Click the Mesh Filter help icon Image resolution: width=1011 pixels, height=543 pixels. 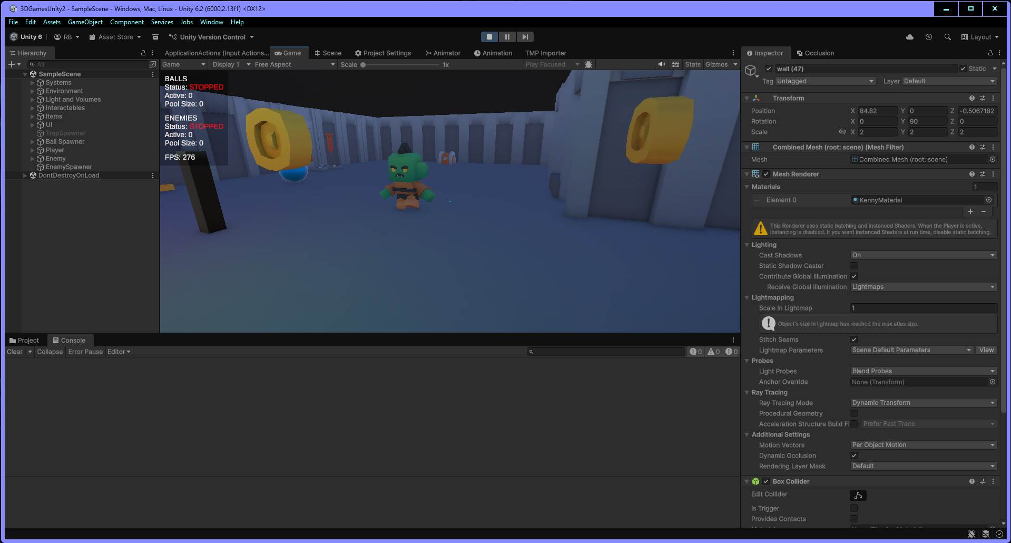(x=971, y=147)
